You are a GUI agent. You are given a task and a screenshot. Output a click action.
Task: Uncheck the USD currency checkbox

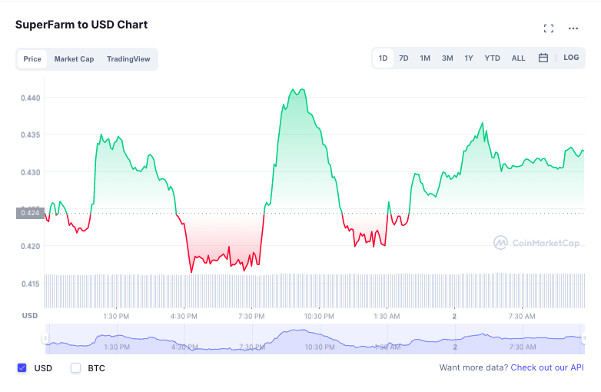click(x=22, y=368)
